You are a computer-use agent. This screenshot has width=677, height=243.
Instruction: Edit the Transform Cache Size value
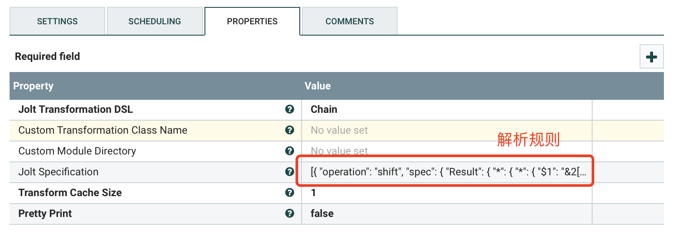tap(447, 193)
